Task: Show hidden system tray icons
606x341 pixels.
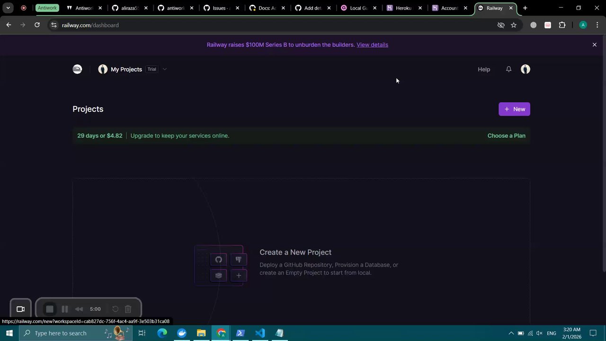Action: coord(511,333)
